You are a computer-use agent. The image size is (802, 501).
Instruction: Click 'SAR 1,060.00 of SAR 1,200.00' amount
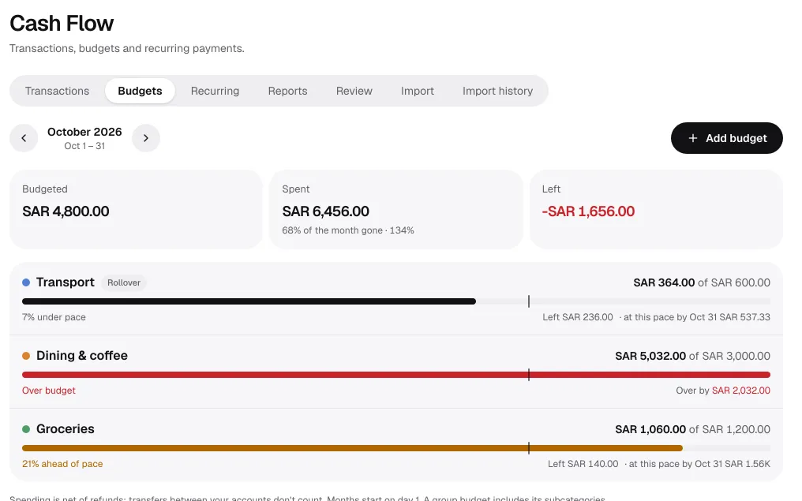pos(692,429)
